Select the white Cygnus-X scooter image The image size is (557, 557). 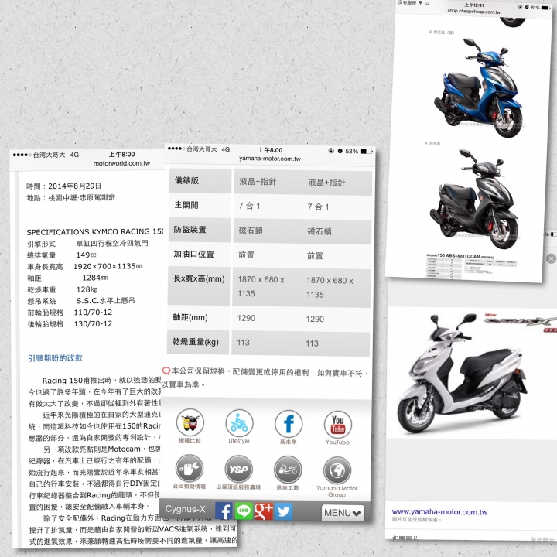[462, 373]
